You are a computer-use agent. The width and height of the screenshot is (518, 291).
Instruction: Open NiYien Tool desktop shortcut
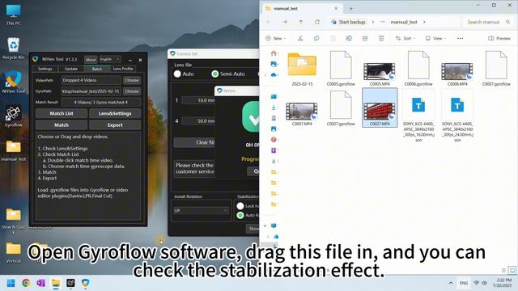pos(13,82)
